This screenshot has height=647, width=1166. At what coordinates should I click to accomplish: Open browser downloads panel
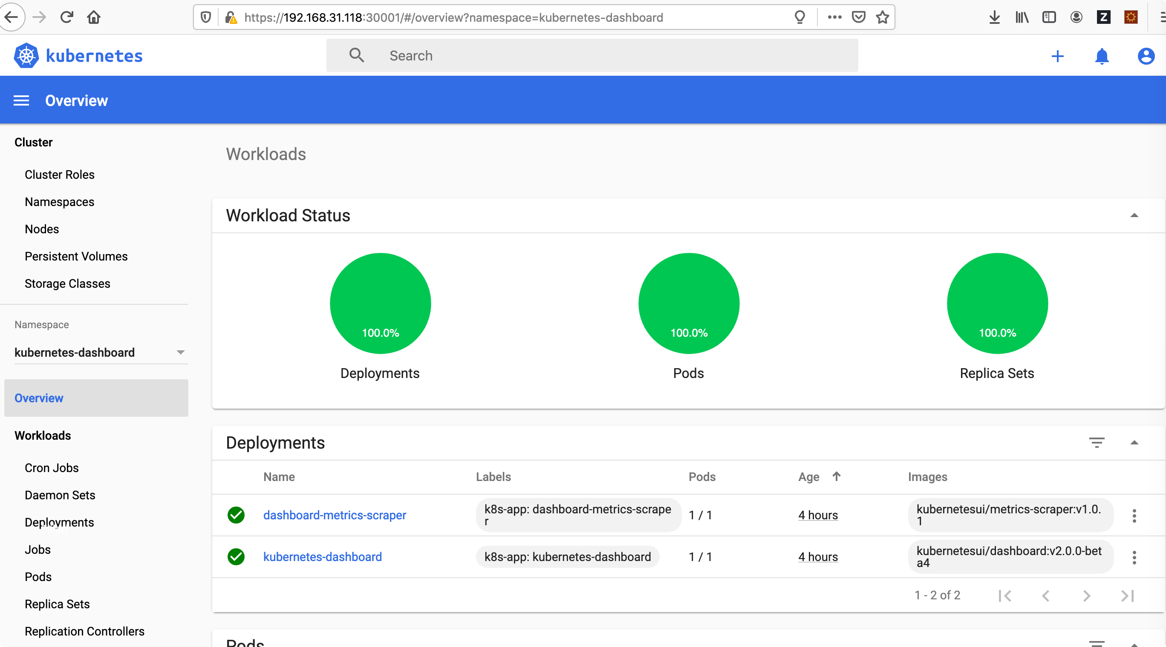point(994,17)
